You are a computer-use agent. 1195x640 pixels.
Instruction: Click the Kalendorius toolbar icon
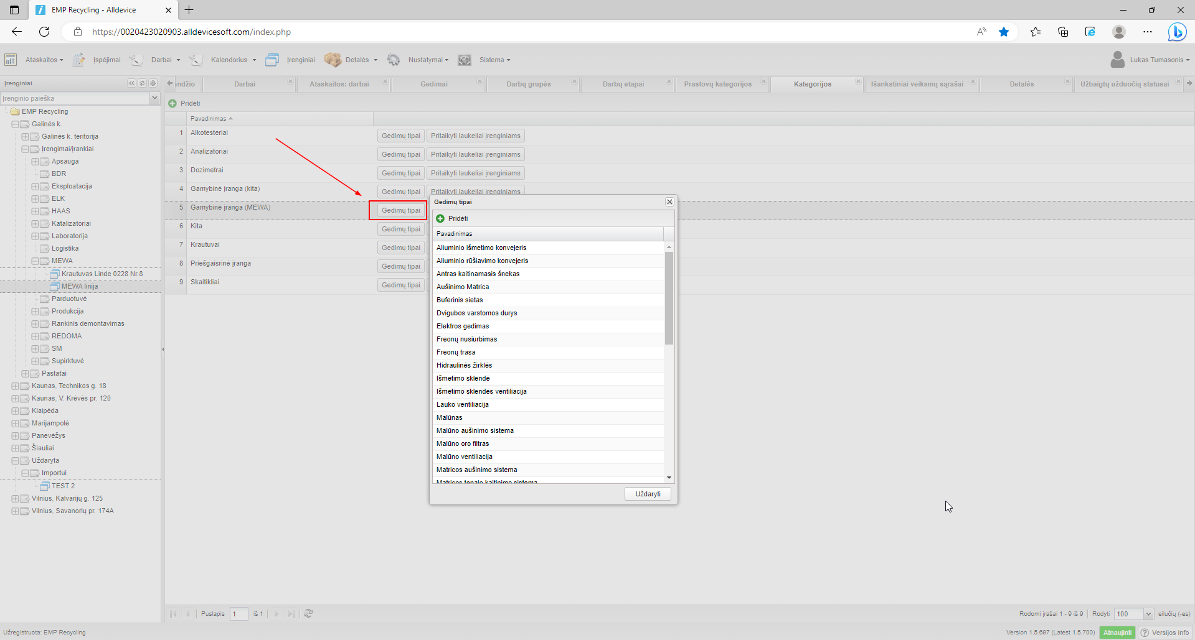pyautogui.click(x=196, y=60)
